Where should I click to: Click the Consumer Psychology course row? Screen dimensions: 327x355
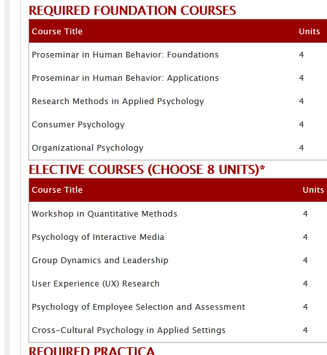(178, 125)
